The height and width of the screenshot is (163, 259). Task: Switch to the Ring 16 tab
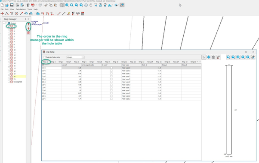167,62
